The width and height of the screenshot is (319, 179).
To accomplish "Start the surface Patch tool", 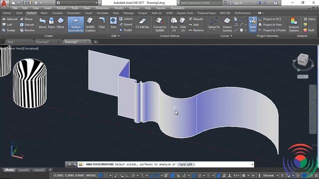I will click(x=51, y=23).
